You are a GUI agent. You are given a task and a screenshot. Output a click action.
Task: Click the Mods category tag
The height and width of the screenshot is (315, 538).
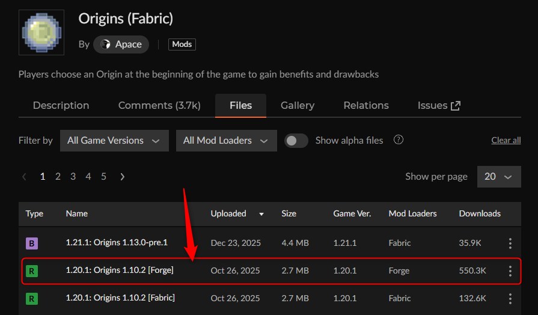[182, 44]
